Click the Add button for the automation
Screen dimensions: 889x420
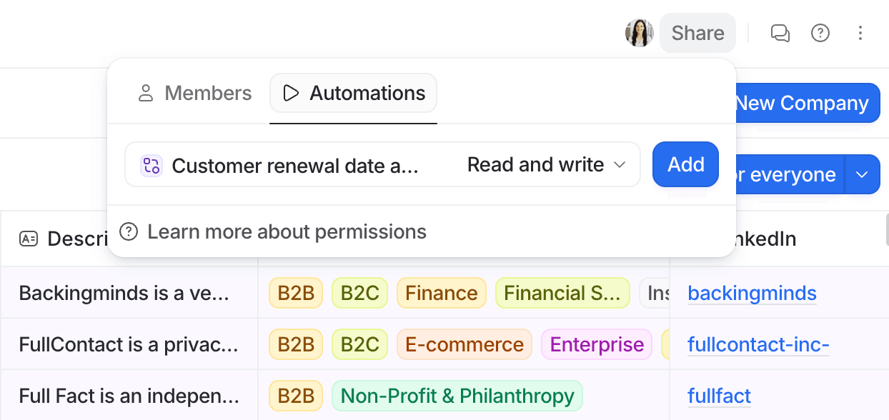685,164
